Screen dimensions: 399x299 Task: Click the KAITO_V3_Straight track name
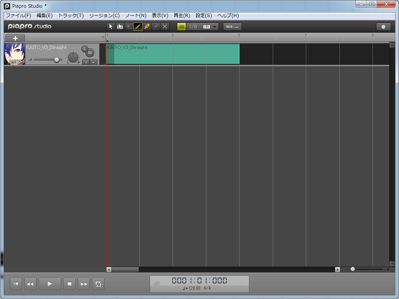click(47, 47)
